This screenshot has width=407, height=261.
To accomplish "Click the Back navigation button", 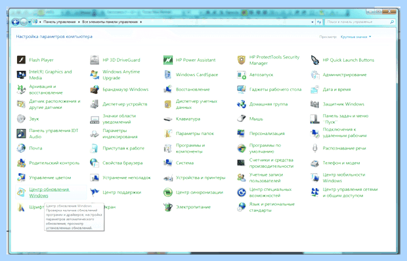I will tap(15, 22).
